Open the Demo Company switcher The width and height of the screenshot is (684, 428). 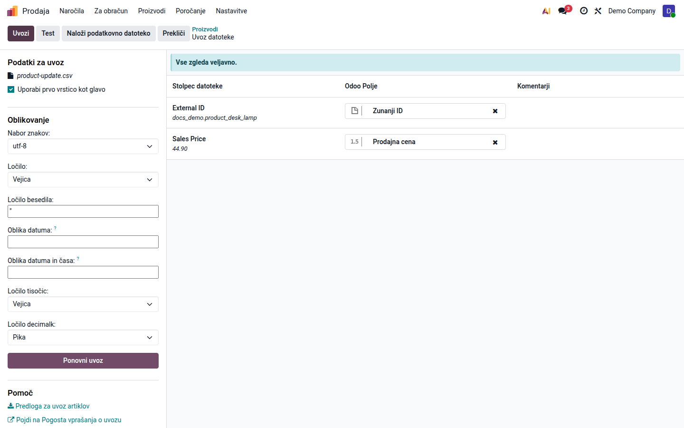(x=632, y=11)
